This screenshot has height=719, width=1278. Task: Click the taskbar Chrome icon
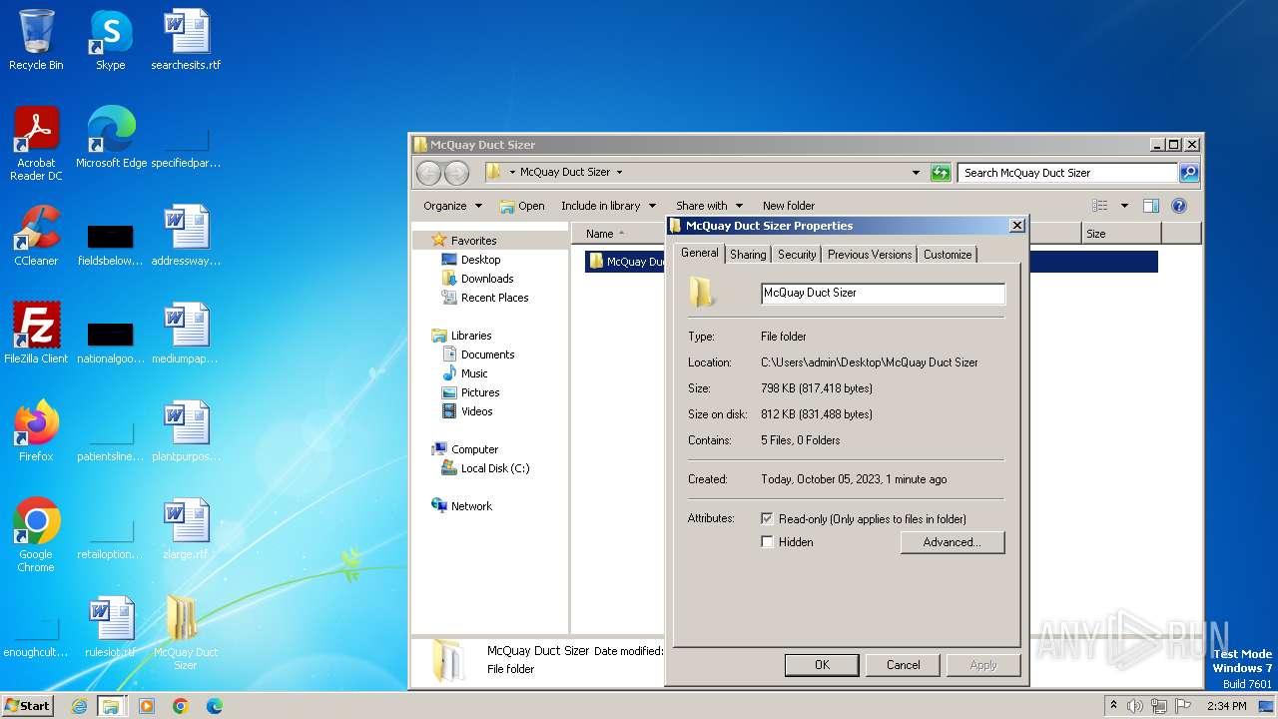[x=181, y=706]
